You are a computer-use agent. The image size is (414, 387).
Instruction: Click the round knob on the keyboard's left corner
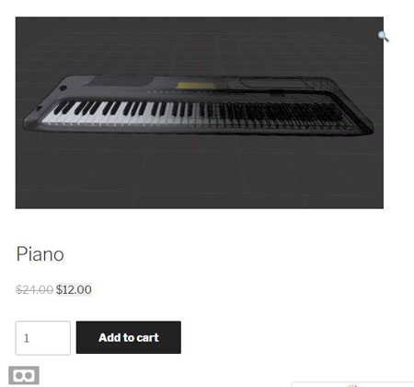pyautogui.click(x=63, y=88)
